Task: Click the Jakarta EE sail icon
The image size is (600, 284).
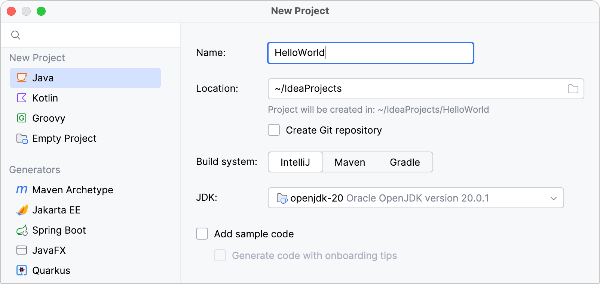Action: click(22, 210)
